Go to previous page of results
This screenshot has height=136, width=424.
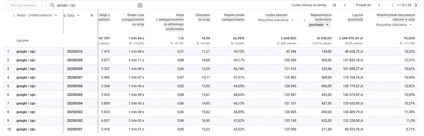[393, 5]
